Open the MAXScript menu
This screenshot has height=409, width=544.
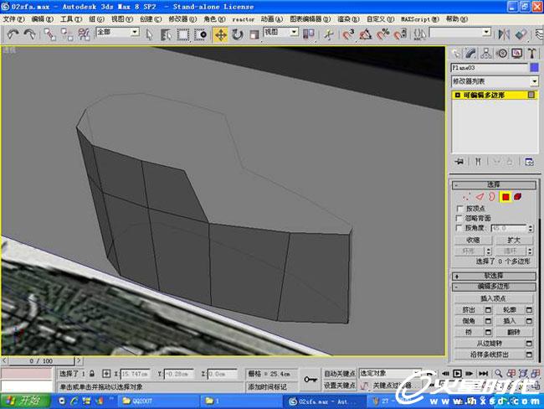coord(420,19)
